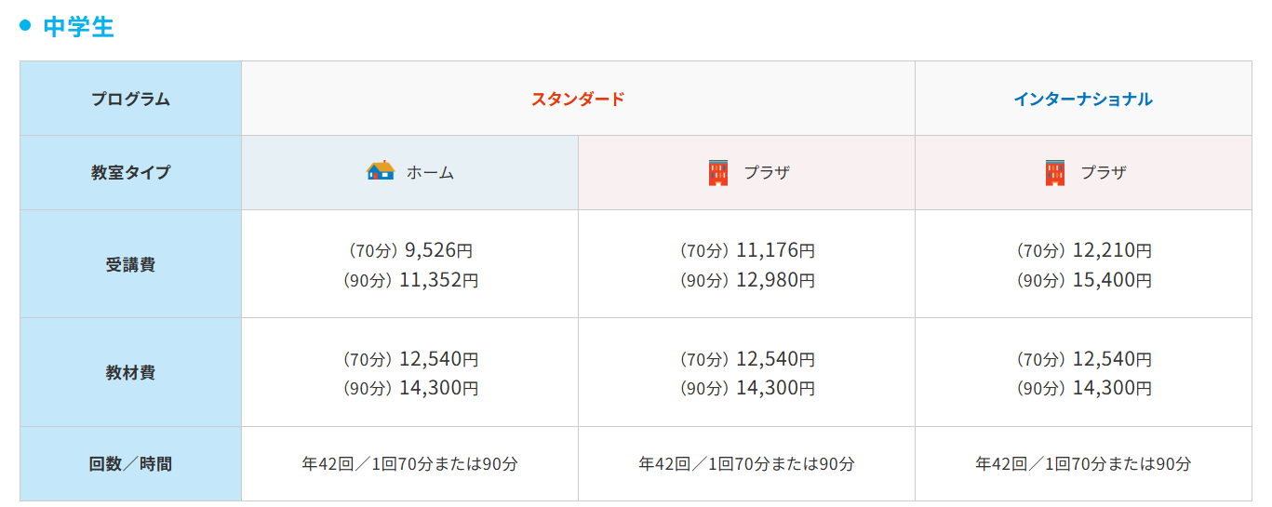Screen dimensions: 1272x507
Task: Click the building icon in スタンダード プラザ cell
Action: (x=717, y=172)
